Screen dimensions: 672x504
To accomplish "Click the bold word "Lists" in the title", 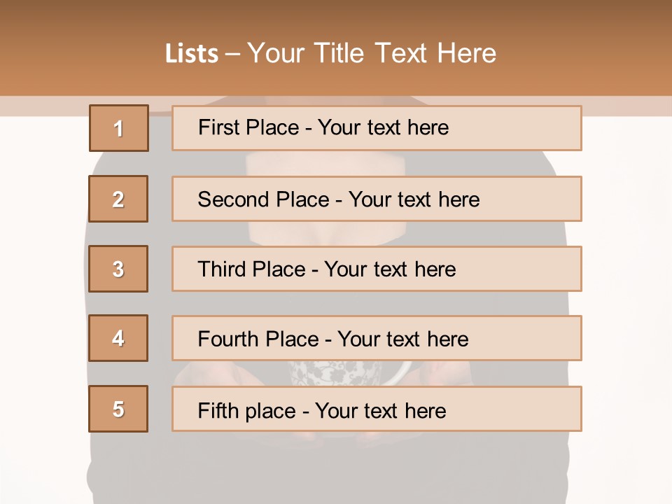I will pyautogui.click(x=191, y=54).
